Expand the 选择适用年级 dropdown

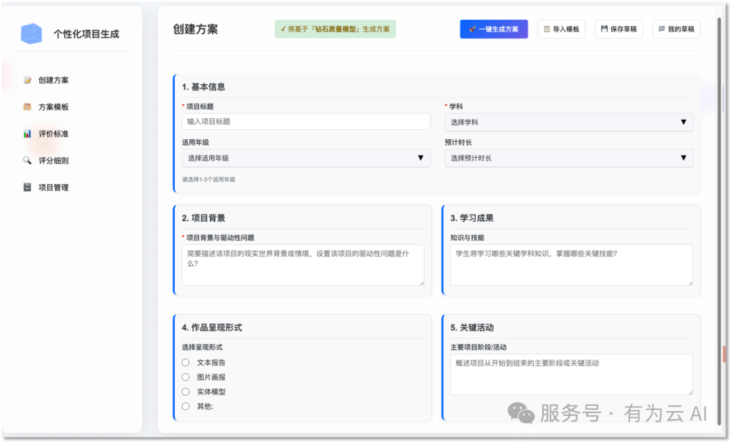point(306,158)
